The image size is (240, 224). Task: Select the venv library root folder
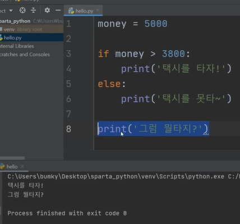(31, 29)
